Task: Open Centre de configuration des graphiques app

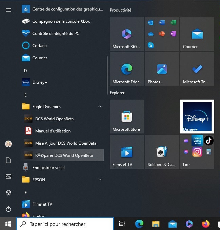Action: (x=62, y=9)
